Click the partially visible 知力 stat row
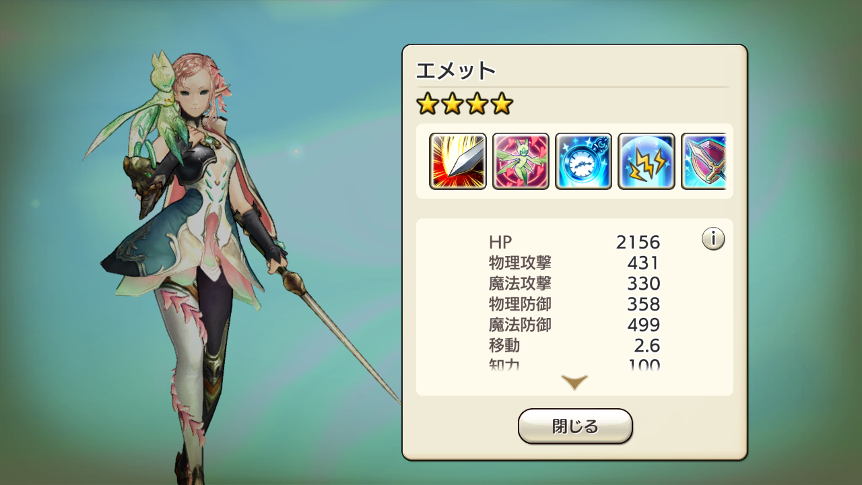This screenshot has height=485, width=862. coord(574,365)
